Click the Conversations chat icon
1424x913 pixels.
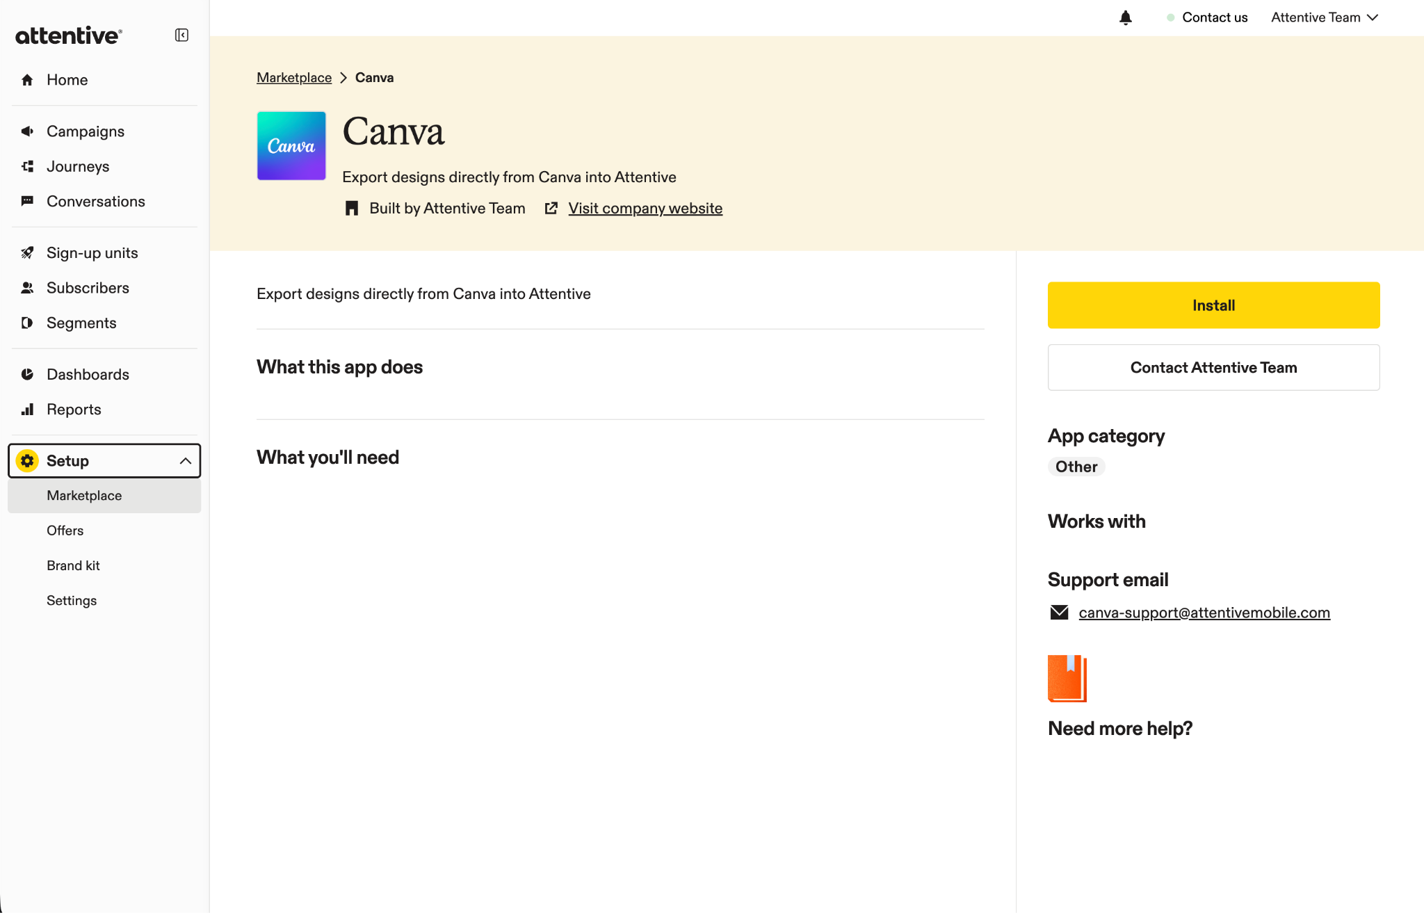27,201
